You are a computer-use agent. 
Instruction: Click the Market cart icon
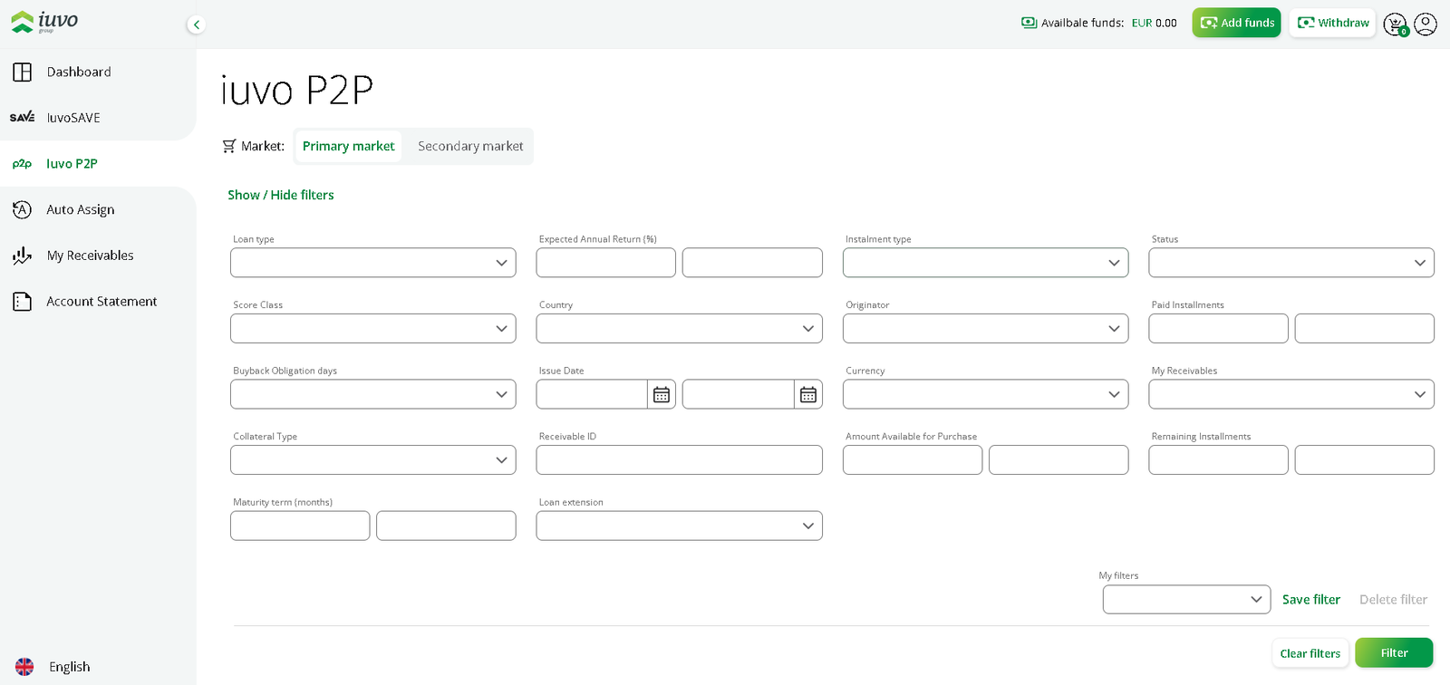click(229, 146)
